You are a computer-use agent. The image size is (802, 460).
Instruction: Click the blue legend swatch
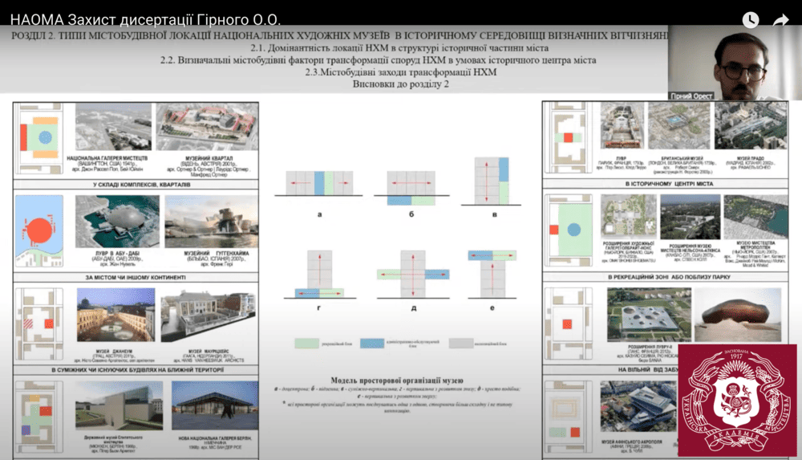pyautogui.click(x=372, y=344)
